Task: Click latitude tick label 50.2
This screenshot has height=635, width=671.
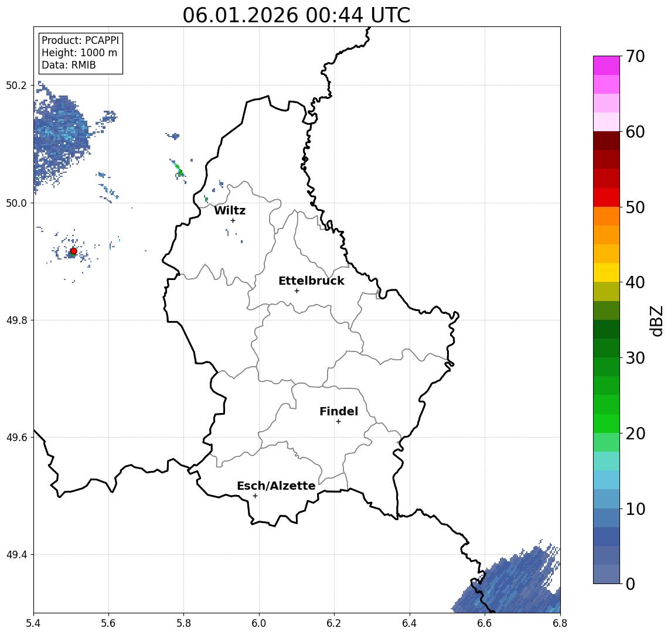Action: (x=16, y=85)
